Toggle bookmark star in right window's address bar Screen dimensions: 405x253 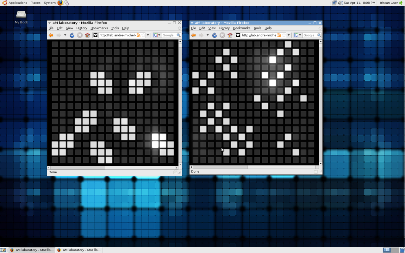tap(284, 35)
